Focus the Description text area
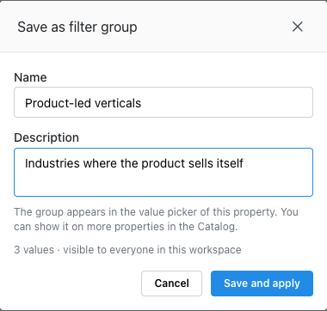Screen dimensions: 327x311 pos(163,172)
